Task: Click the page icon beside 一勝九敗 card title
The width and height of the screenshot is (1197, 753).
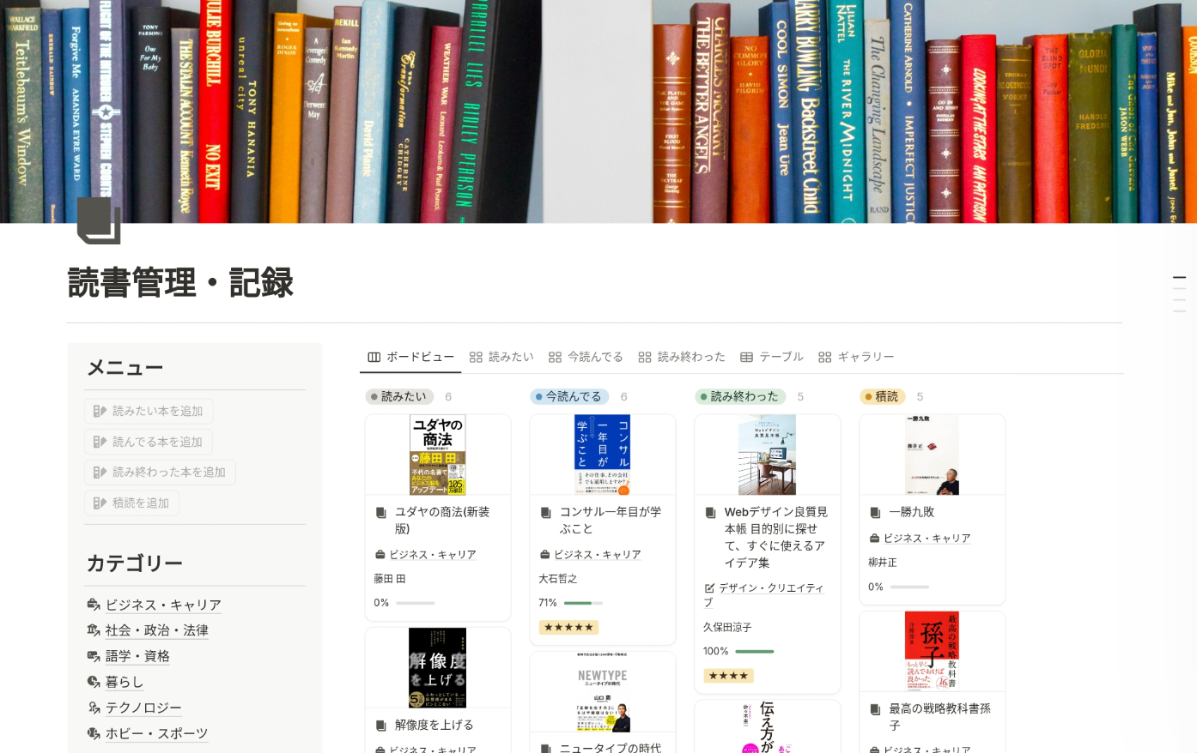Action: 875,512
